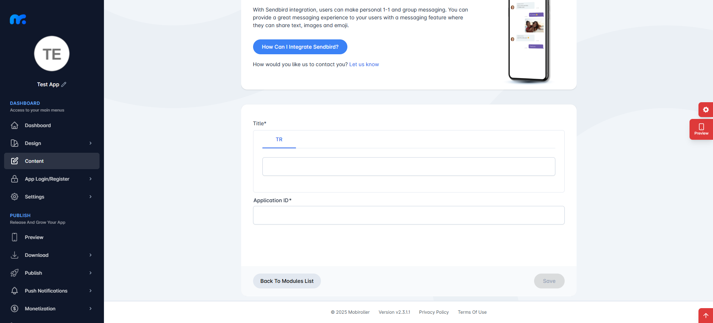Expand the Design submenu chevron

(91, 143)
